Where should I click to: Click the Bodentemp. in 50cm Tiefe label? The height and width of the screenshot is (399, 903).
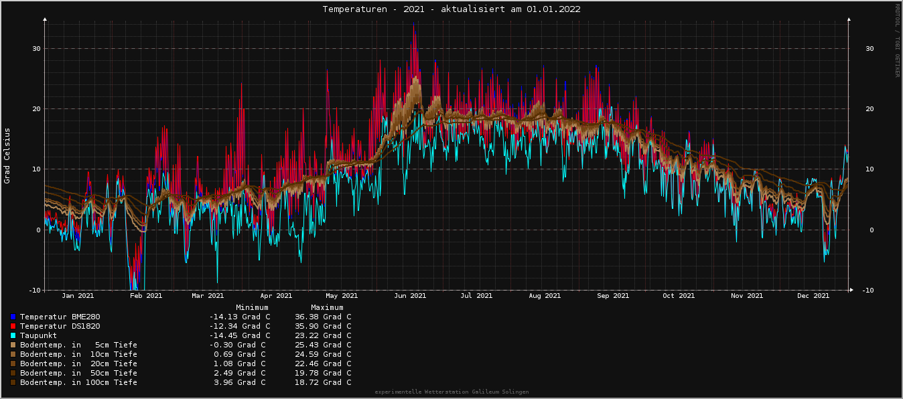click(78, 373)
